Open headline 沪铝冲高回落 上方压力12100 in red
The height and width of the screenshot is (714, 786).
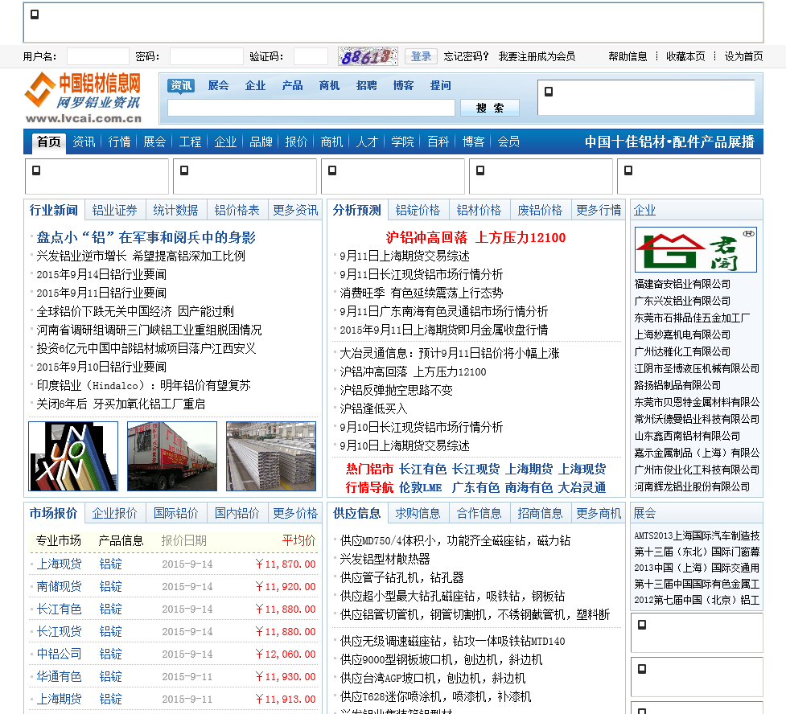(x=475, y=237)
